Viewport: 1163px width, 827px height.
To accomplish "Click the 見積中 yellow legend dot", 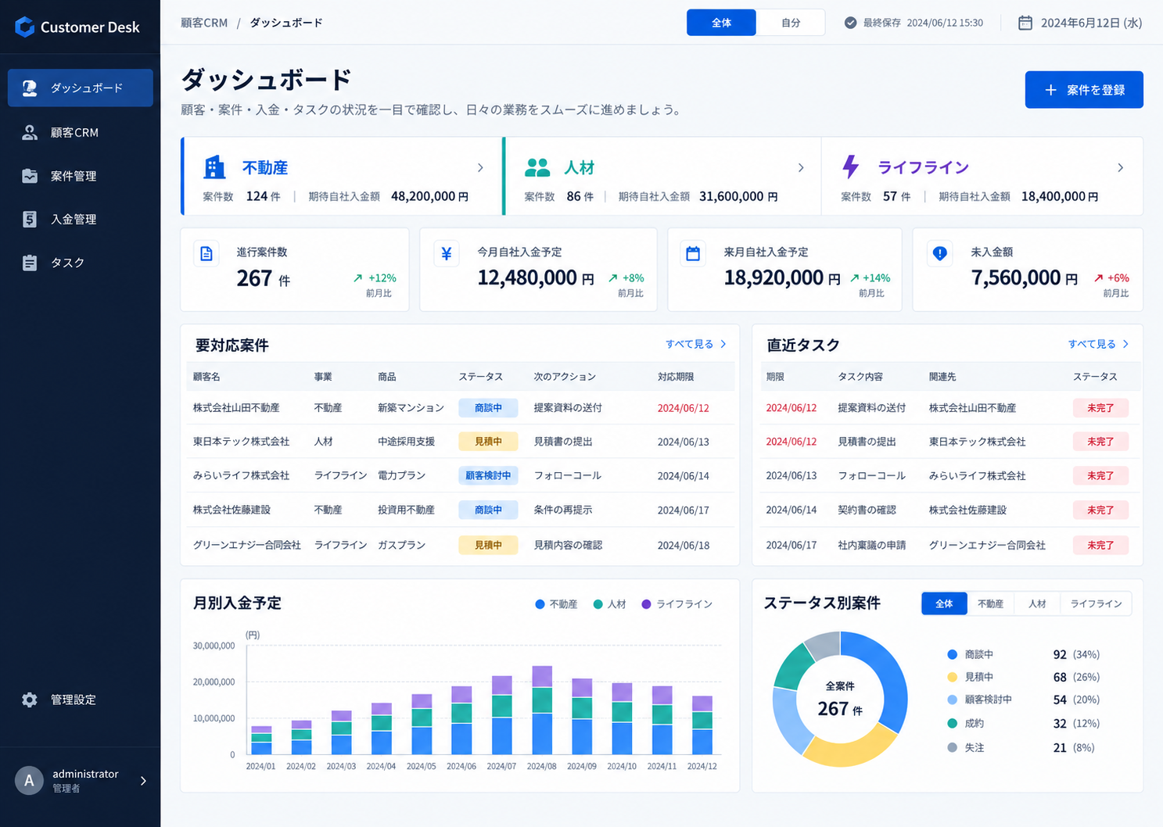I will click(952, 677).
